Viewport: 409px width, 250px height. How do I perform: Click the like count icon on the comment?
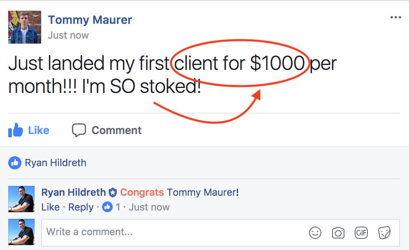click(107, 207)
